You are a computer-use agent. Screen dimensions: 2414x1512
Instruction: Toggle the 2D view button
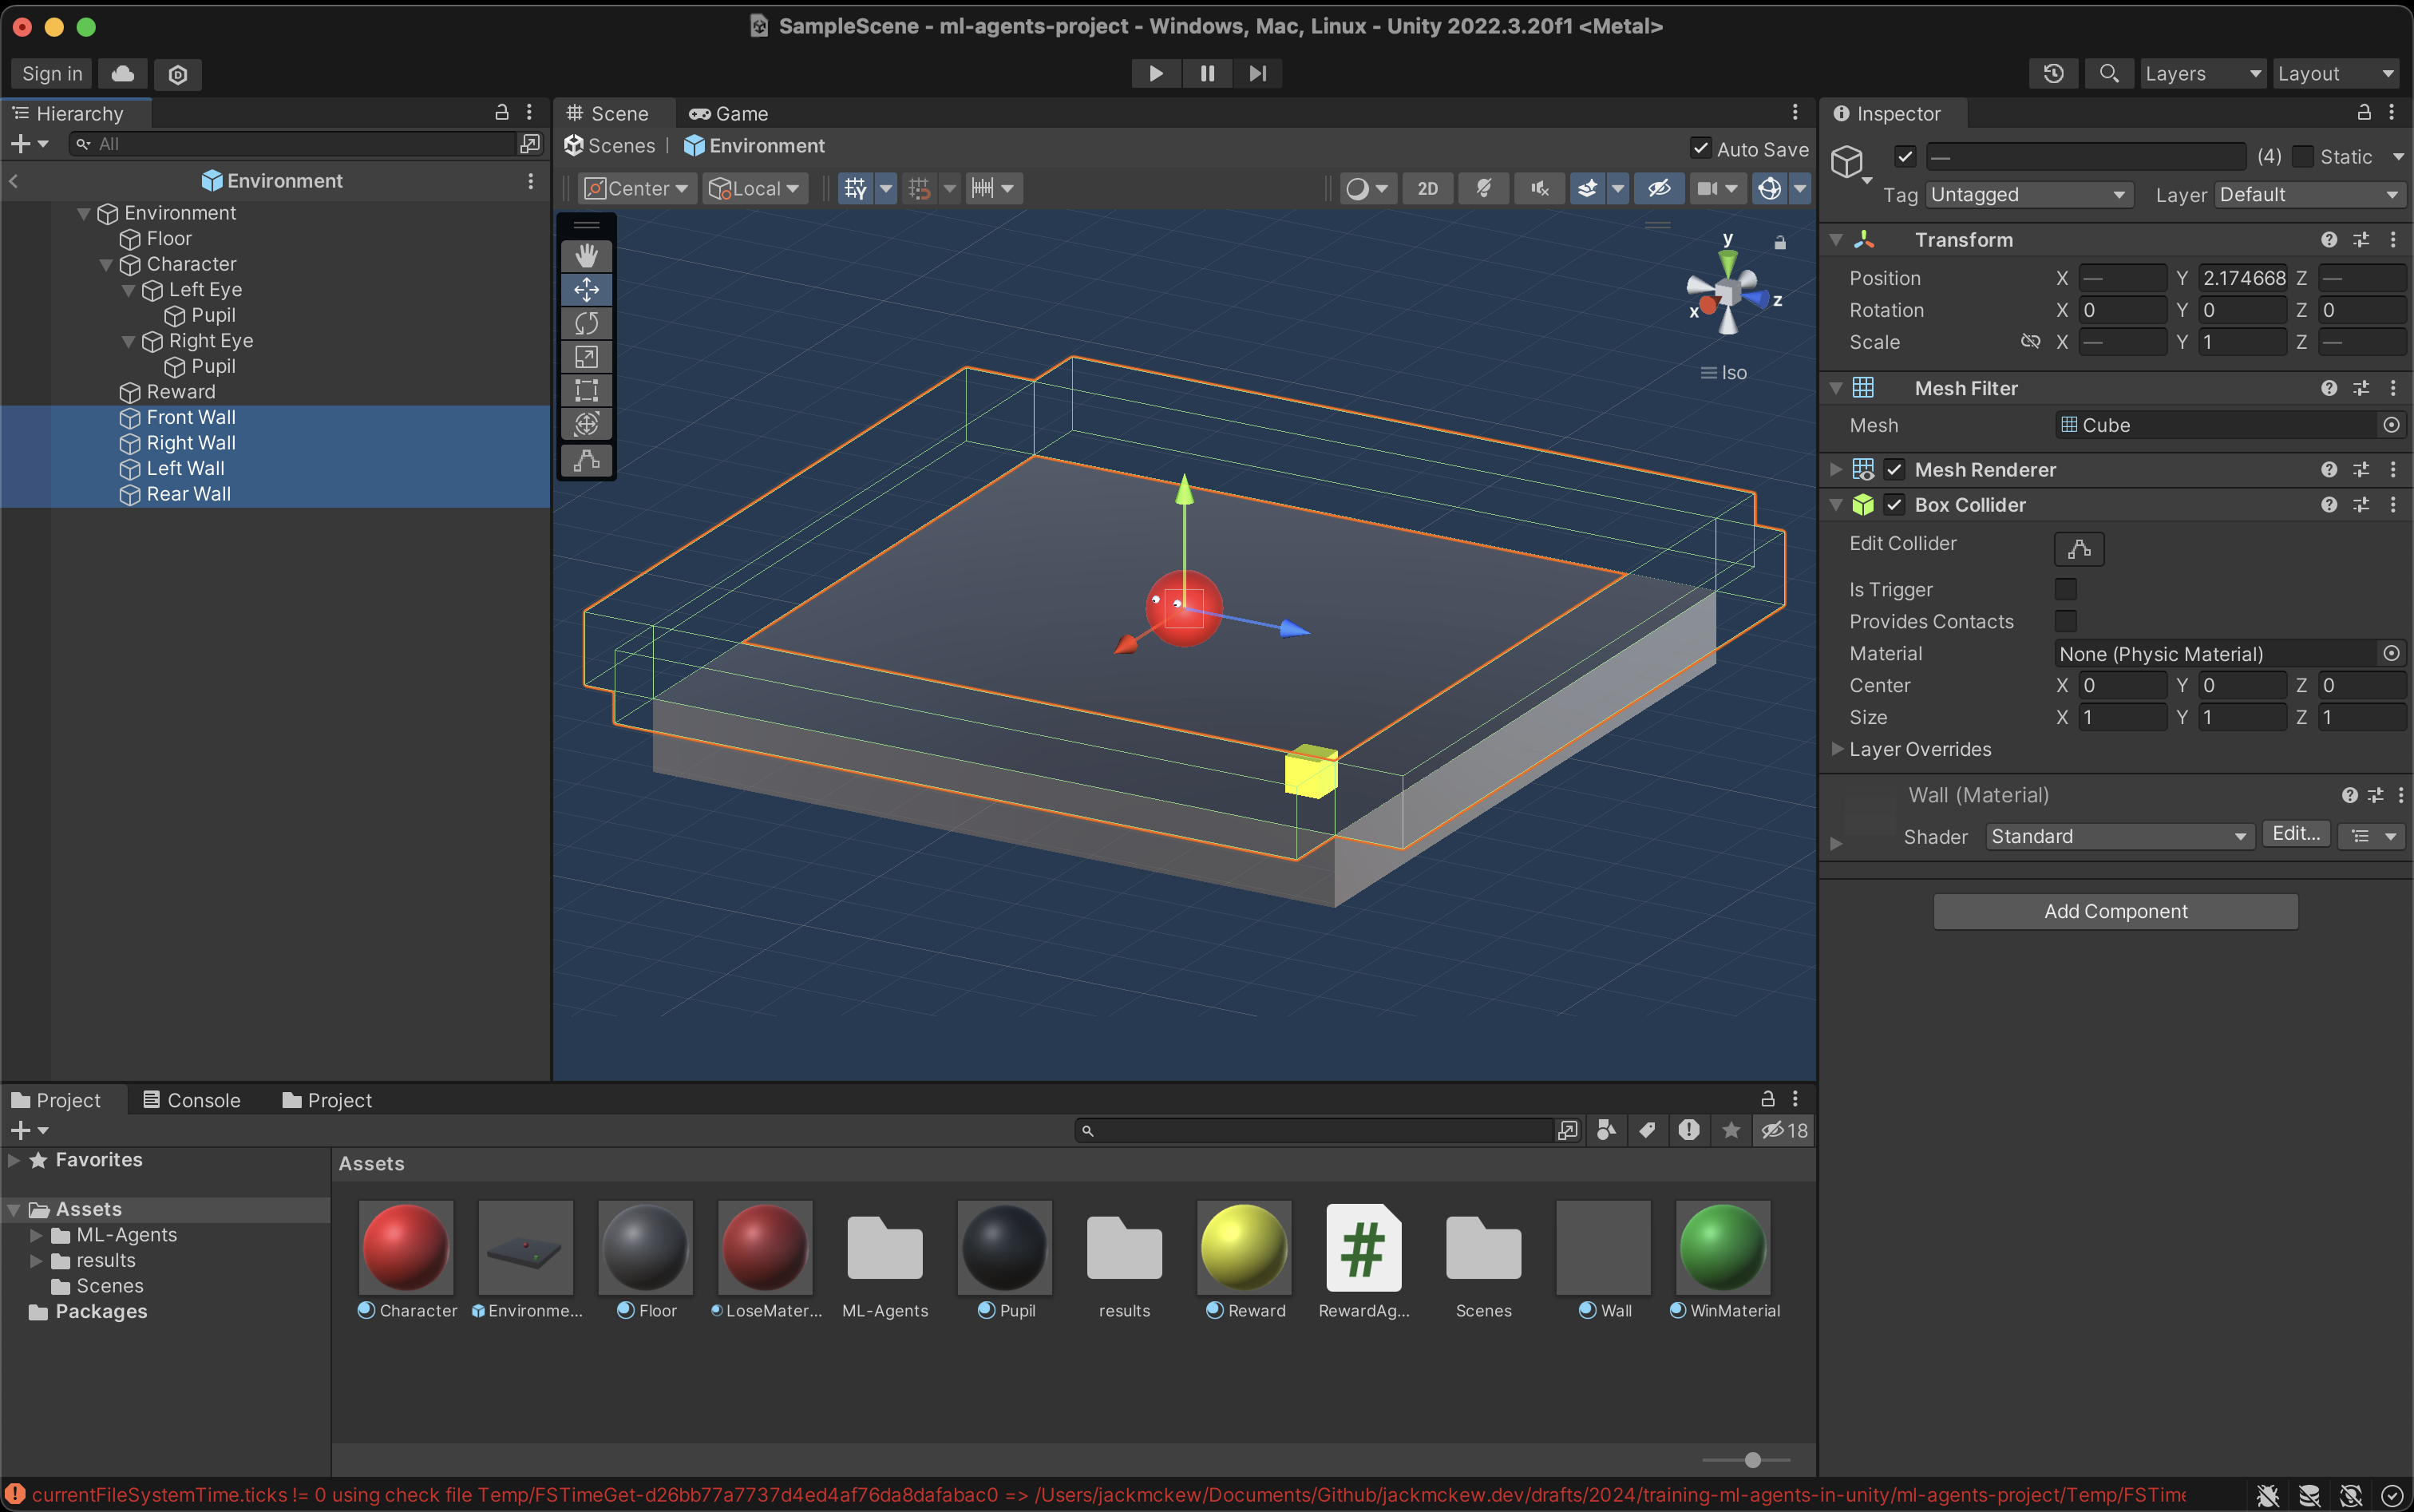point(1428,188)
